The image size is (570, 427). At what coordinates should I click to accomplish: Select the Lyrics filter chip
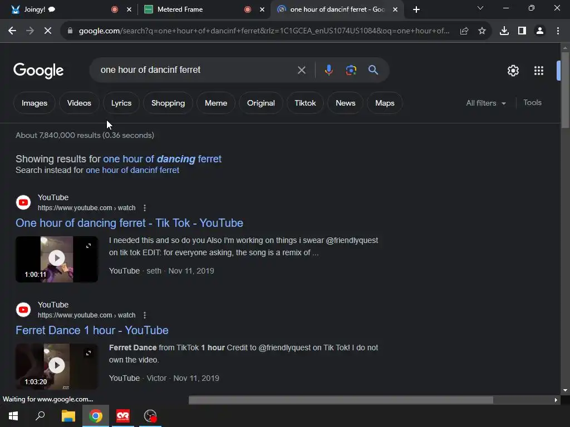[x=121, y=103]
